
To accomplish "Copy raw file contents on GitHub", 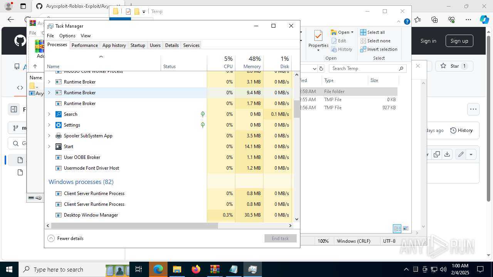I will click(437, 154).
